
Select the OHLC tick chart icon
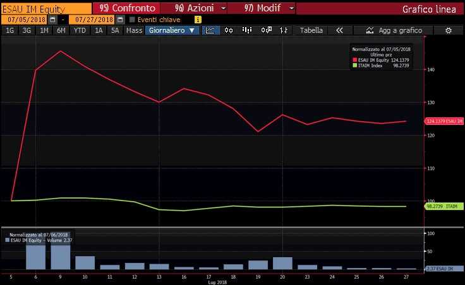point(285,30)
